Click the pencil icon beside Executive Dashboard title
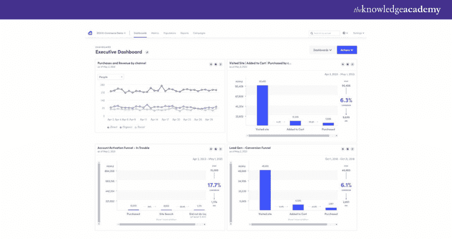The width and height of the screenshot is (452, 239). 147,52
